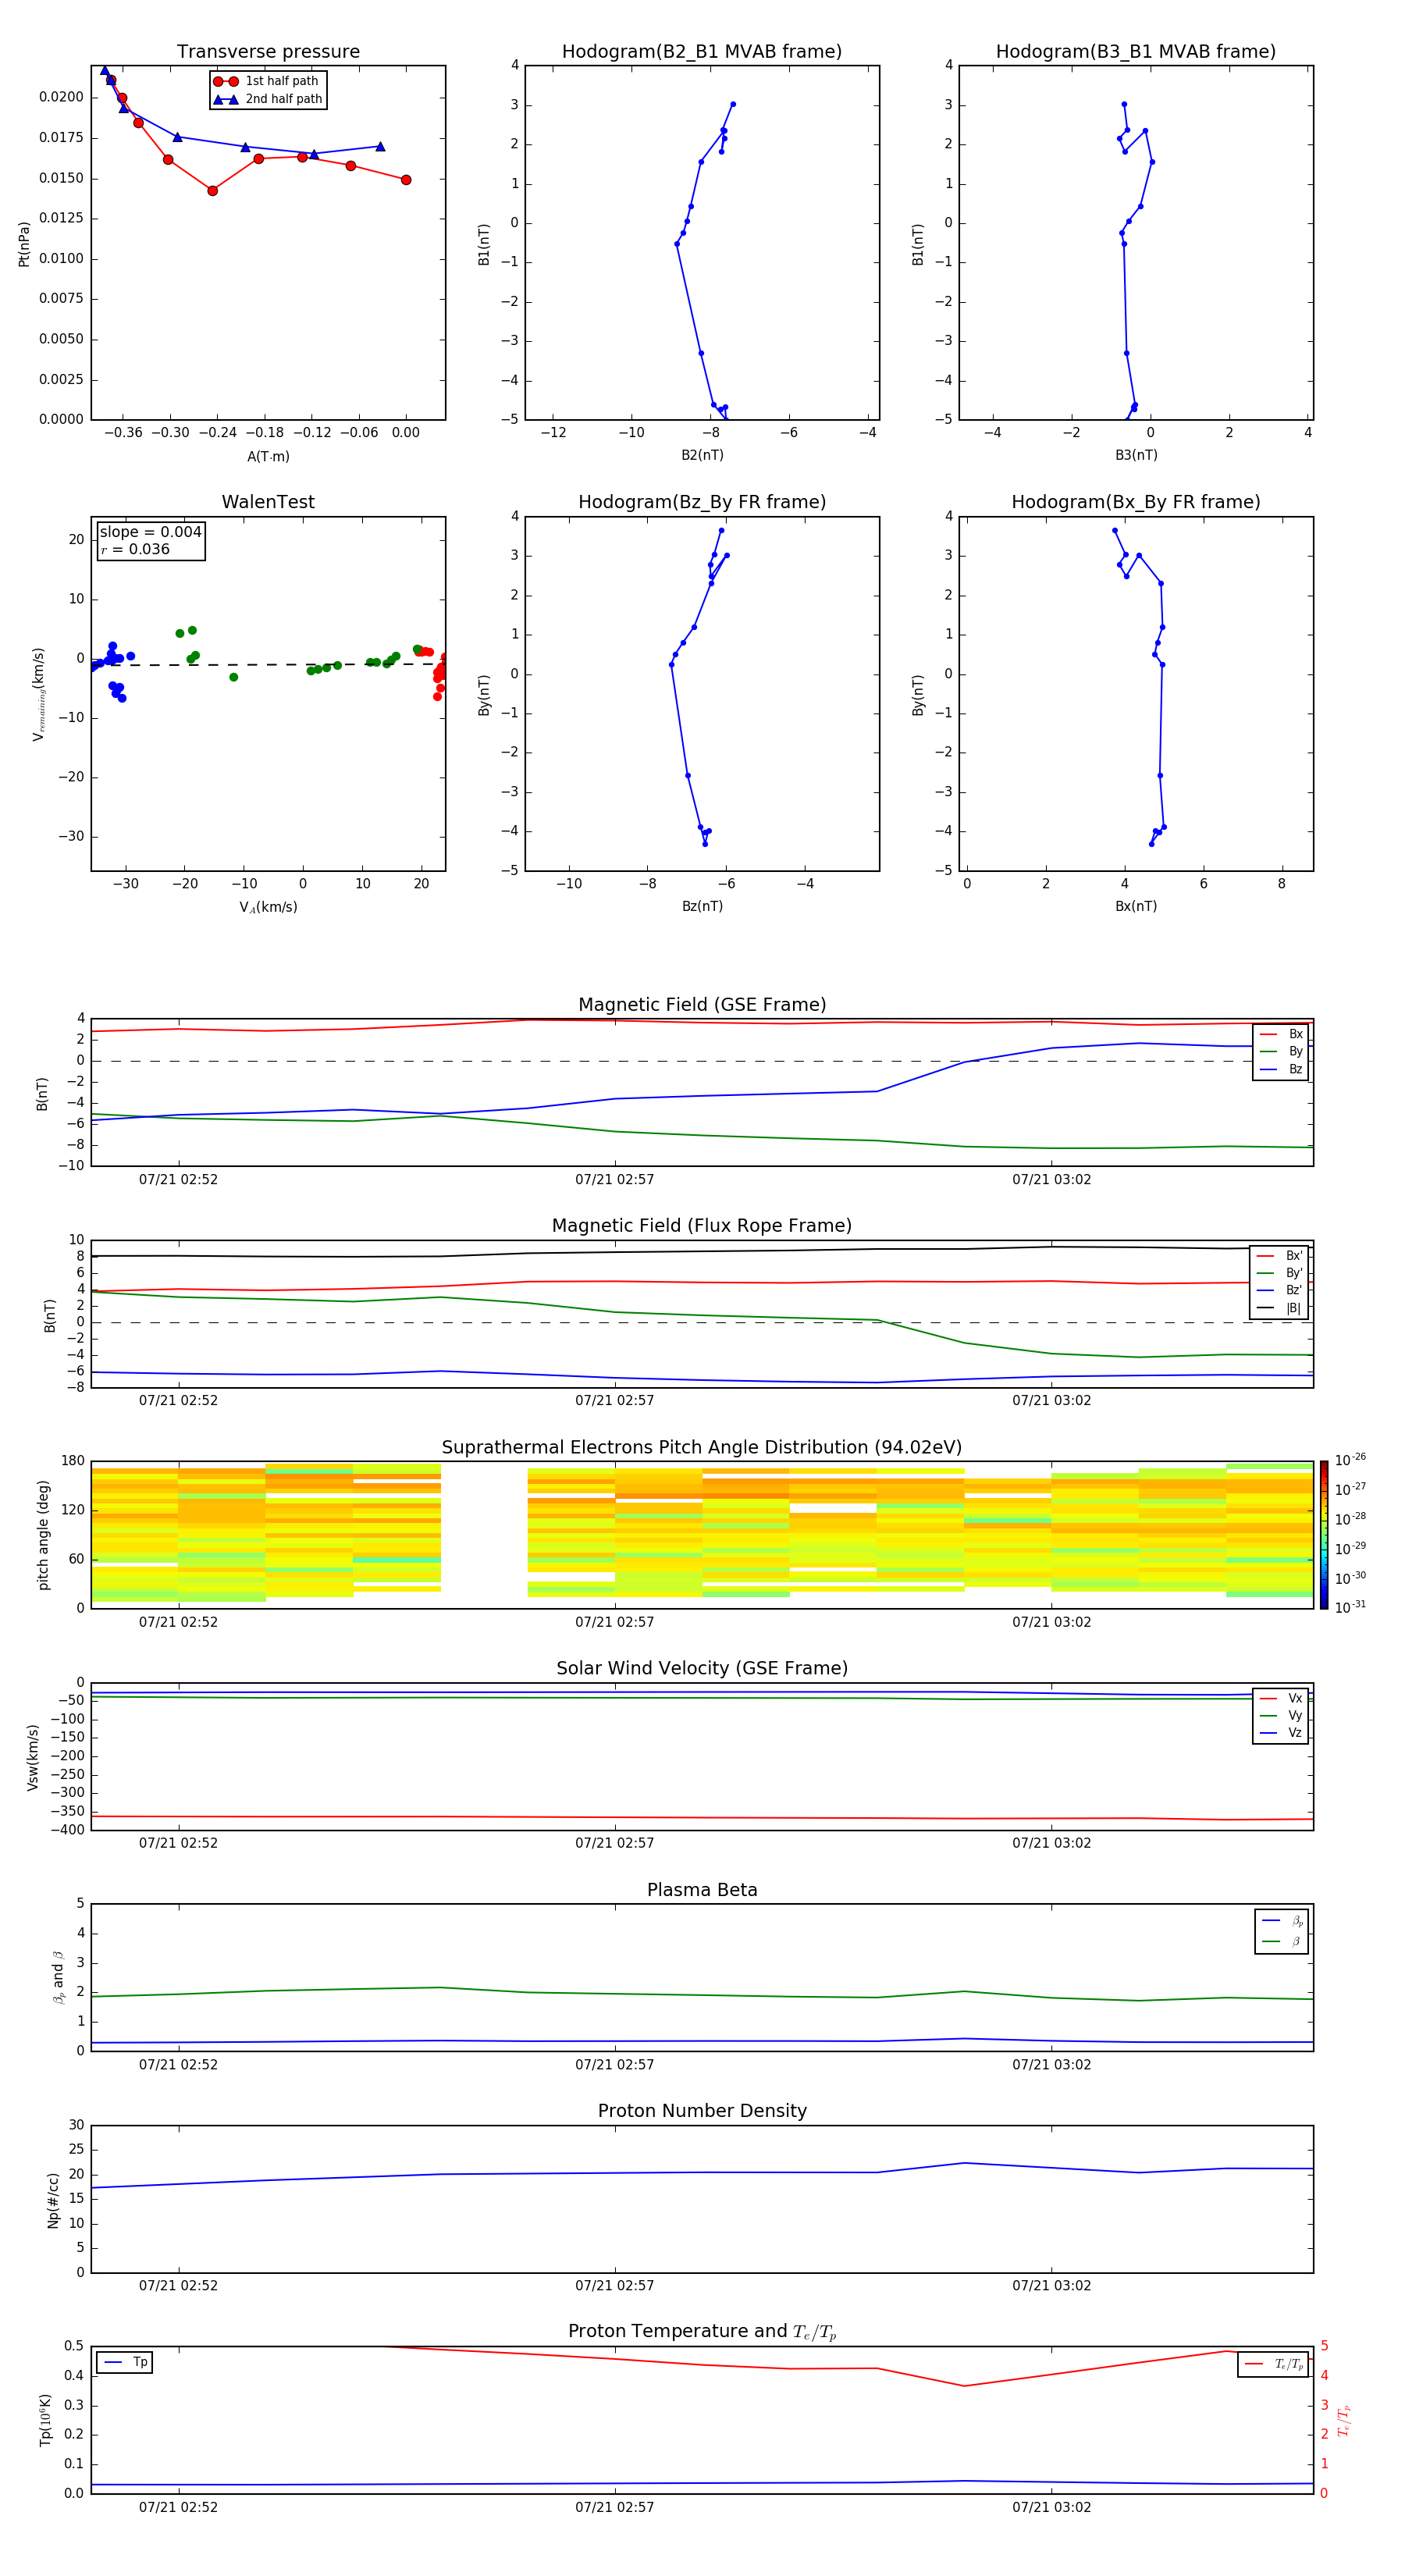Click the Bz' legend entry in Flux Rope panel
This screenshot has width=1405, height=2576.
[1279, 1290]
